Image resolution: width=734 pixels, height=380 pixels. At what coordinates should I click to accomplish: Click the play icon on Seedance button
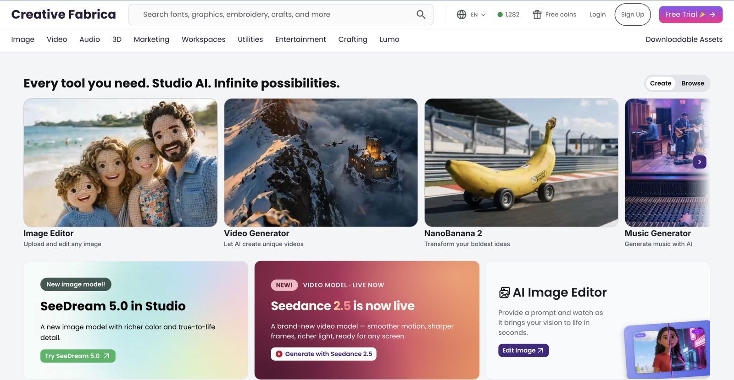coord(279,354)
